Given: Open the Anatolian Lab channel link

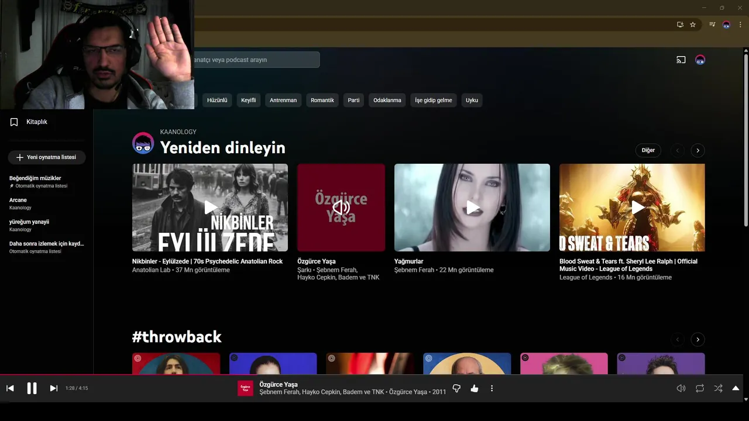Looking at the screenshot, I should (x=151, y=270).
